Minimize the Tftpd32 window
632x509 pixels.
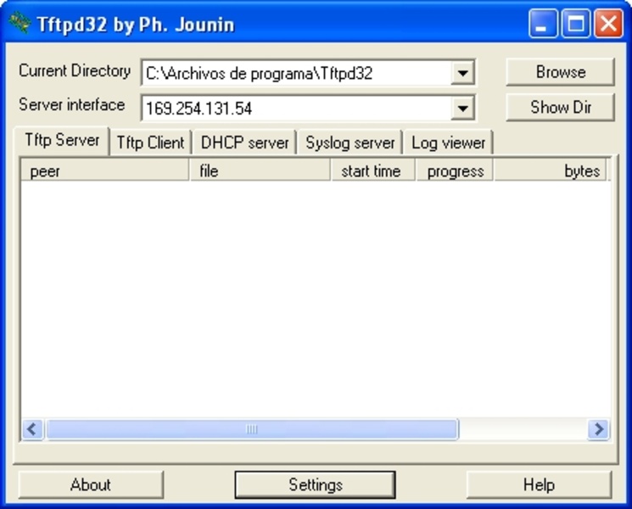click(x=543, y=24)
